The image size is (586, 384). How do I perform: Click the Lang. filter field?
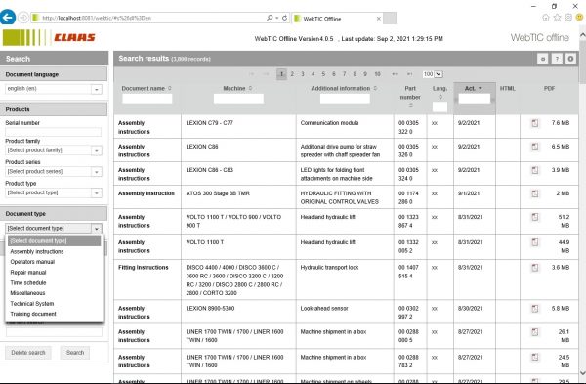tap(439, 107)
